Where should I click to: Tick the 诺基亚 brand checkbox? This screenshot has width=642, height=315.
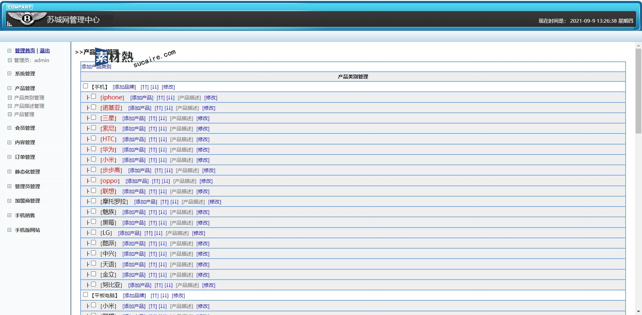[x=94, y=107]
